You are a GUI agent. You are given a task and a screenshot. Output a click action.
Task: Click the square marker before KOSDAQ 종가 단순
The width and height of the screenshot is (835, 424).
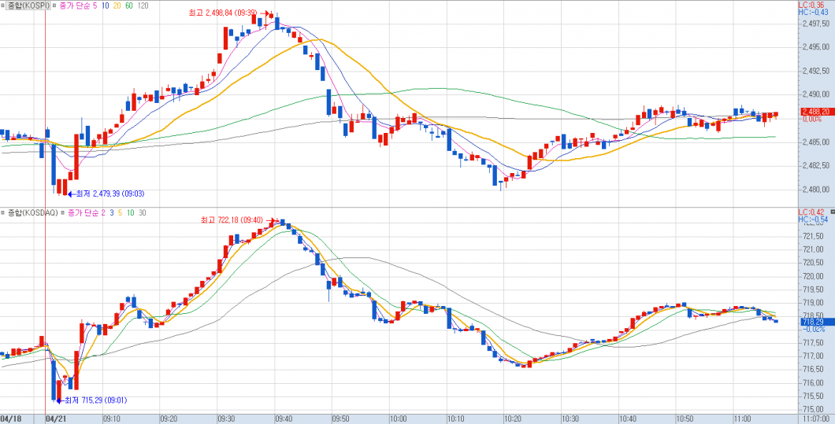pos(62,213)
